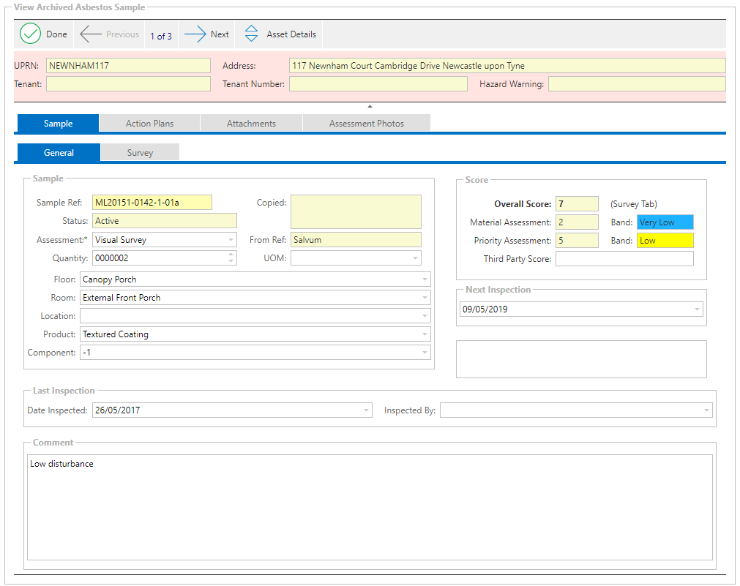Select the Assessment Photos tab
The width and height of the screenshot is (740, 586).
pos(366,124)
